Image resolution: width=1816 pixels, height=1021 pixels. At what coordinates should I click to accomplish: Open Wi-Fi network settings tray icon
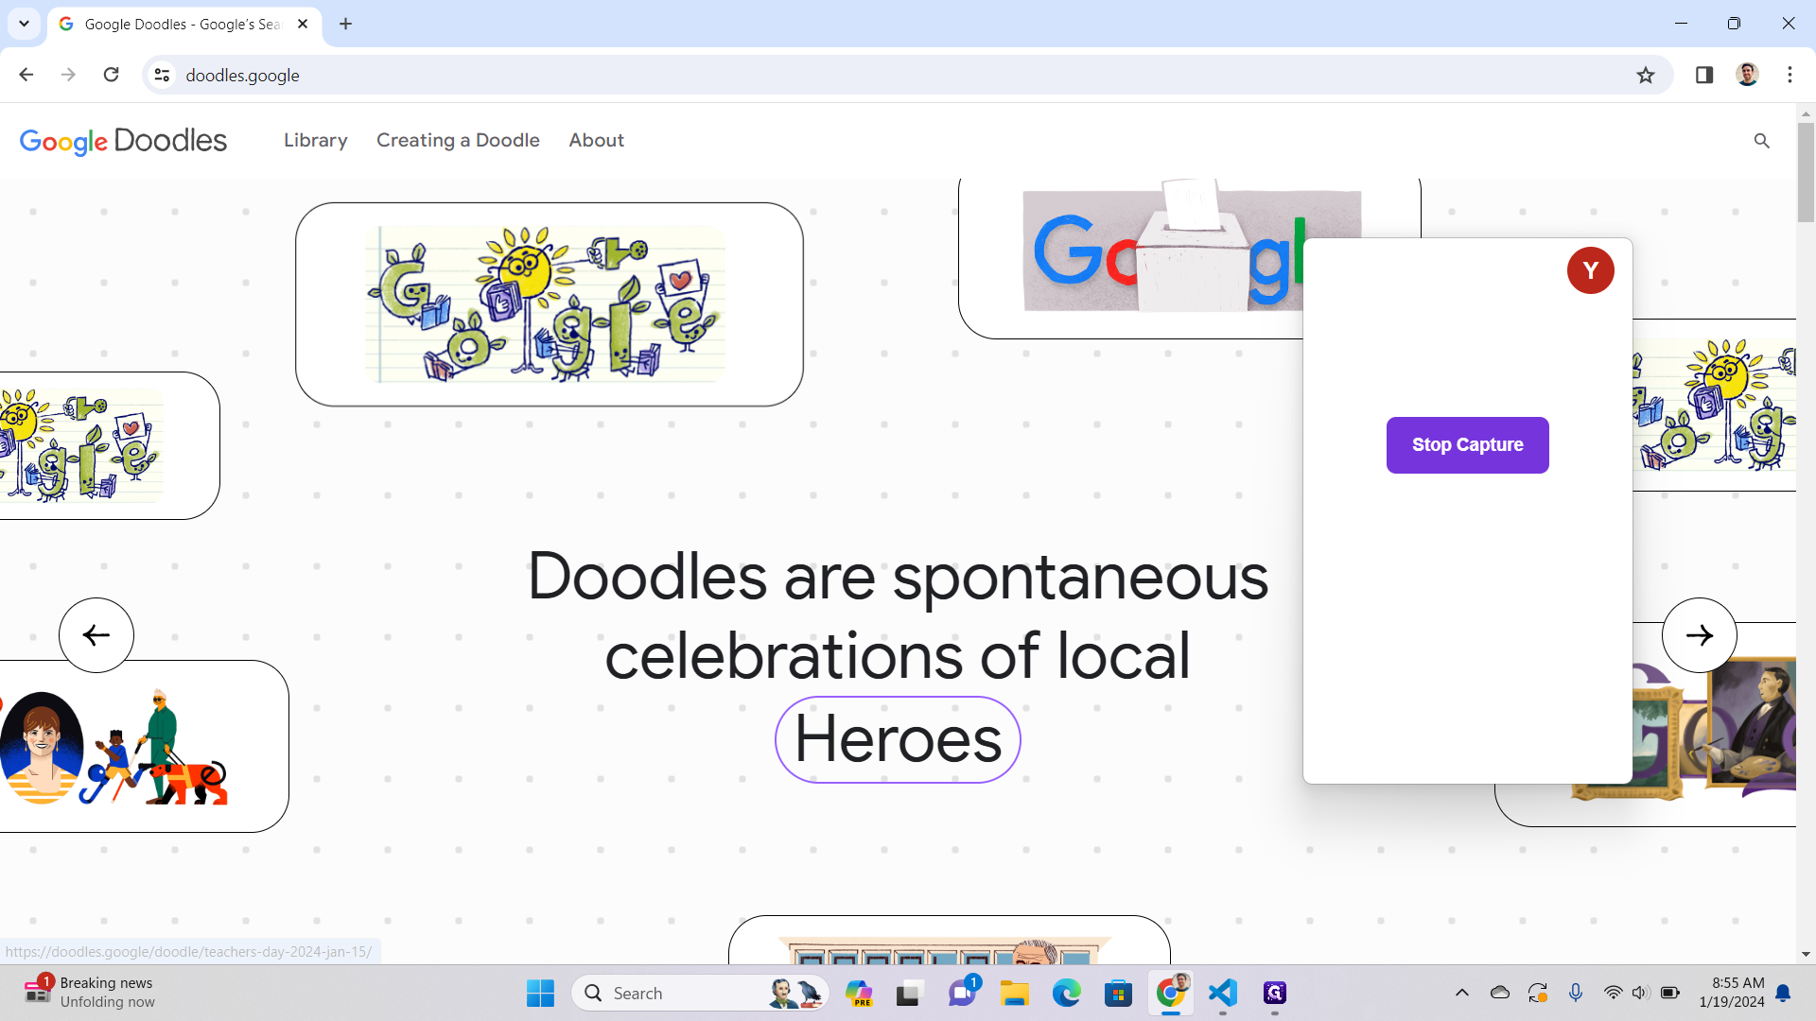(x=1613, y=993)
